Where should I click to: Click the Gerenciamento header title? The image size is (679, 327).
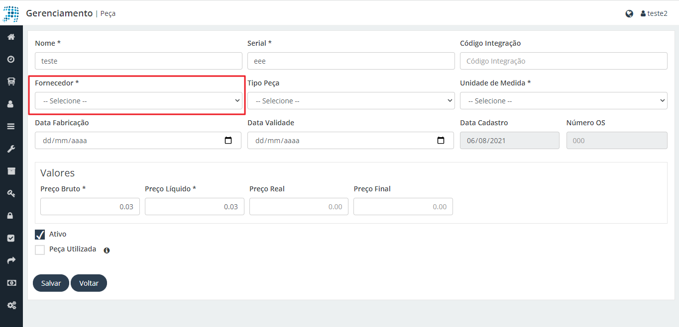coord(59,13)
